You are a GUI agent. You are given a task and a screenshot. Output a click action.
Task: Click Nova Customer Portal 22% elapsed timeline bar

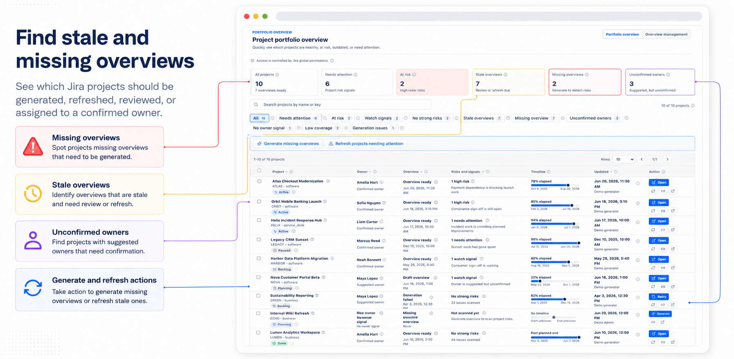(x=555, y=281)
